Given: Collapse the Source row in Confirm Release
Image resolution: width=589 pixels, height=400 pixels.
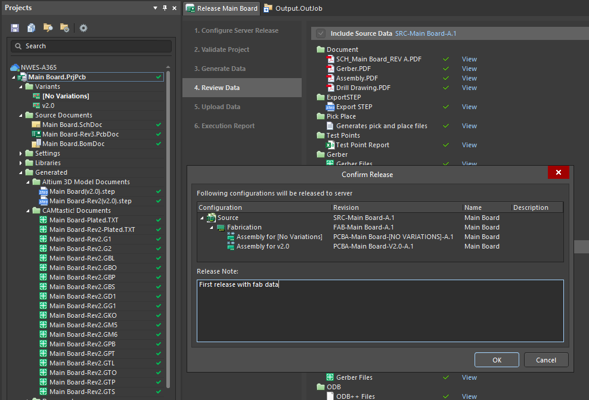Looking at the screenshot, I should tap(202, 218).
